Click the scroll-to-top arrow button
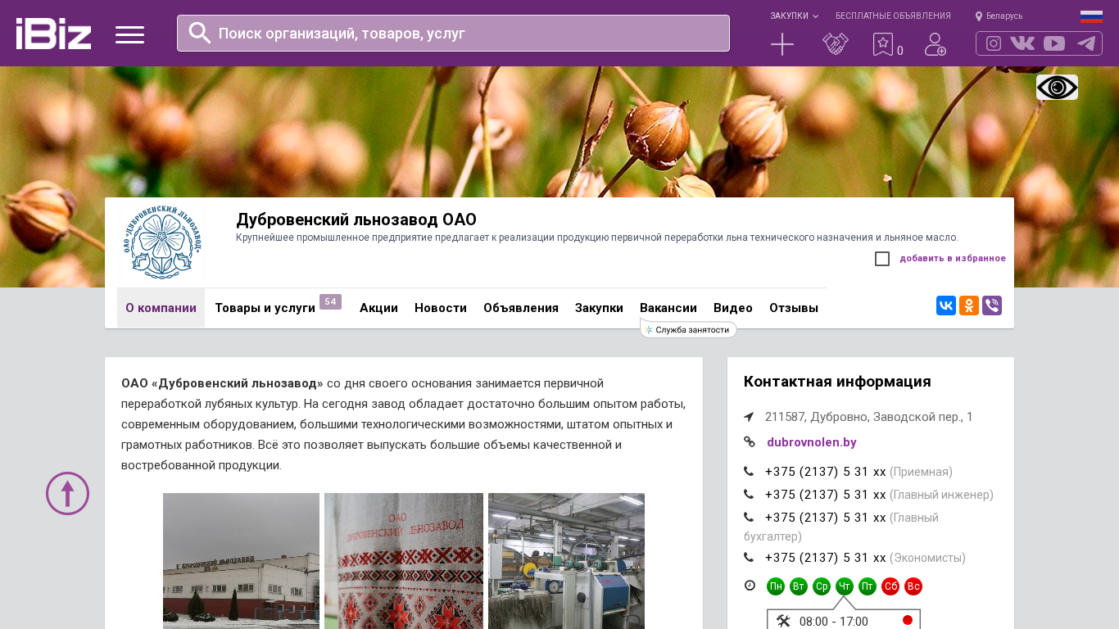The image size is (1119, 629). click(x=67, y=493)
